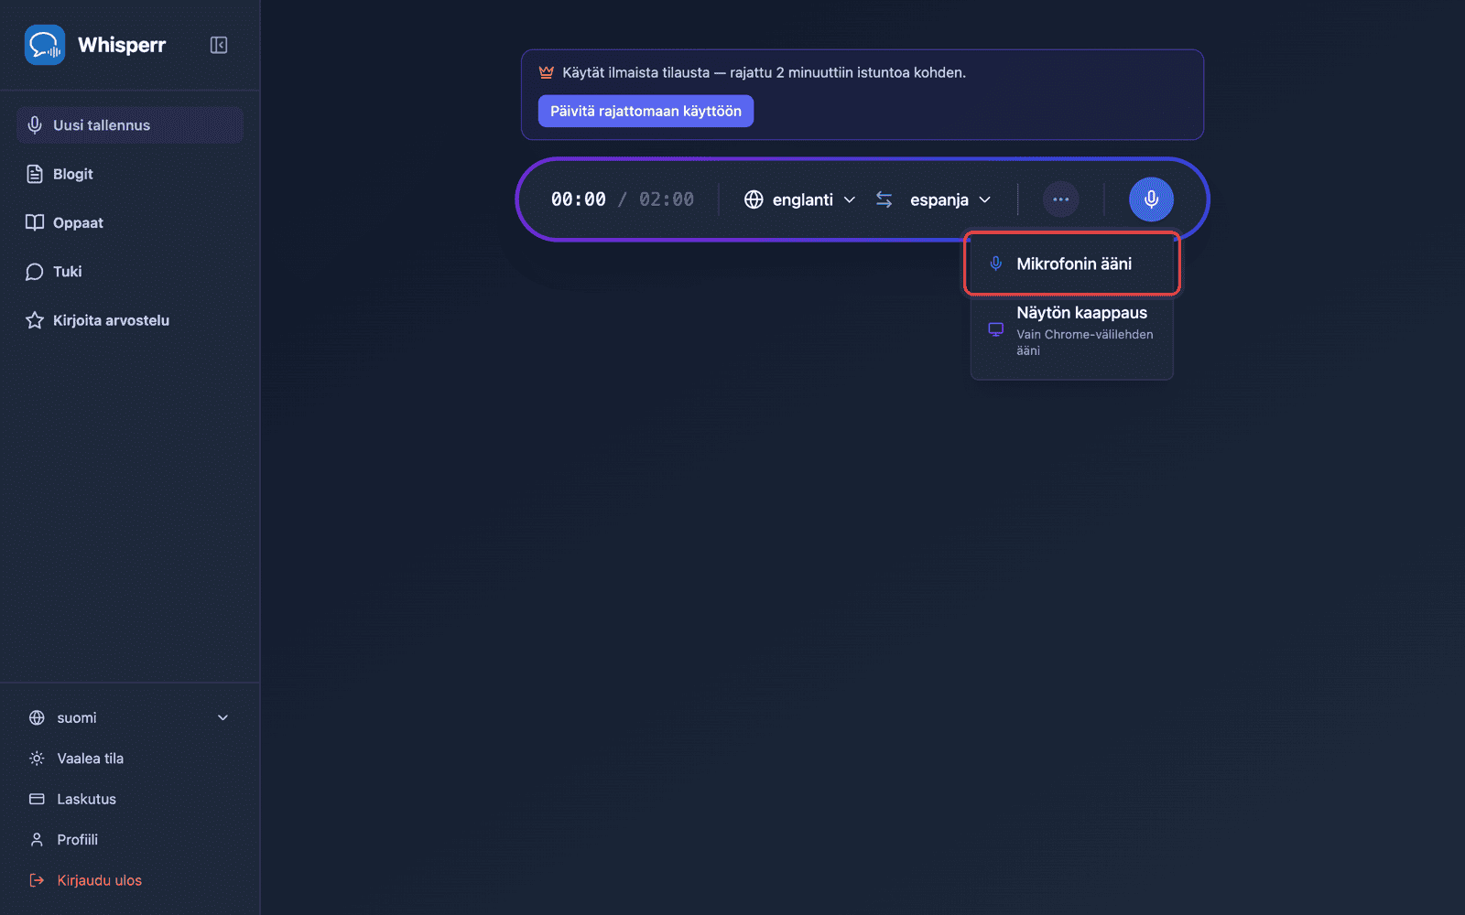
Task: Select Näytön kaappaus option
Action: tap(1071, 330)
